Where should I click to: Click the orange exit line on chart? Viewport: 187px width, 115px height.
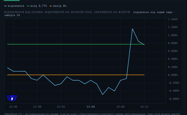click(71, 75)
